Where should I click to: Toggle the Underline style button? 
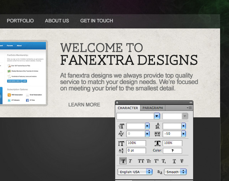174,161
